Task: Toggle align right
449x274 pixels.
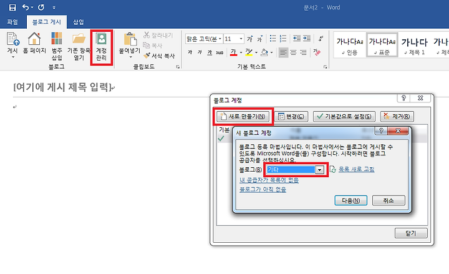Action: coord(303,52)
